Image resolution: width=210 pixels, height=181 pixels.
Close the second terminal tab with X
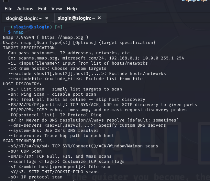click(x=99, y=18)
